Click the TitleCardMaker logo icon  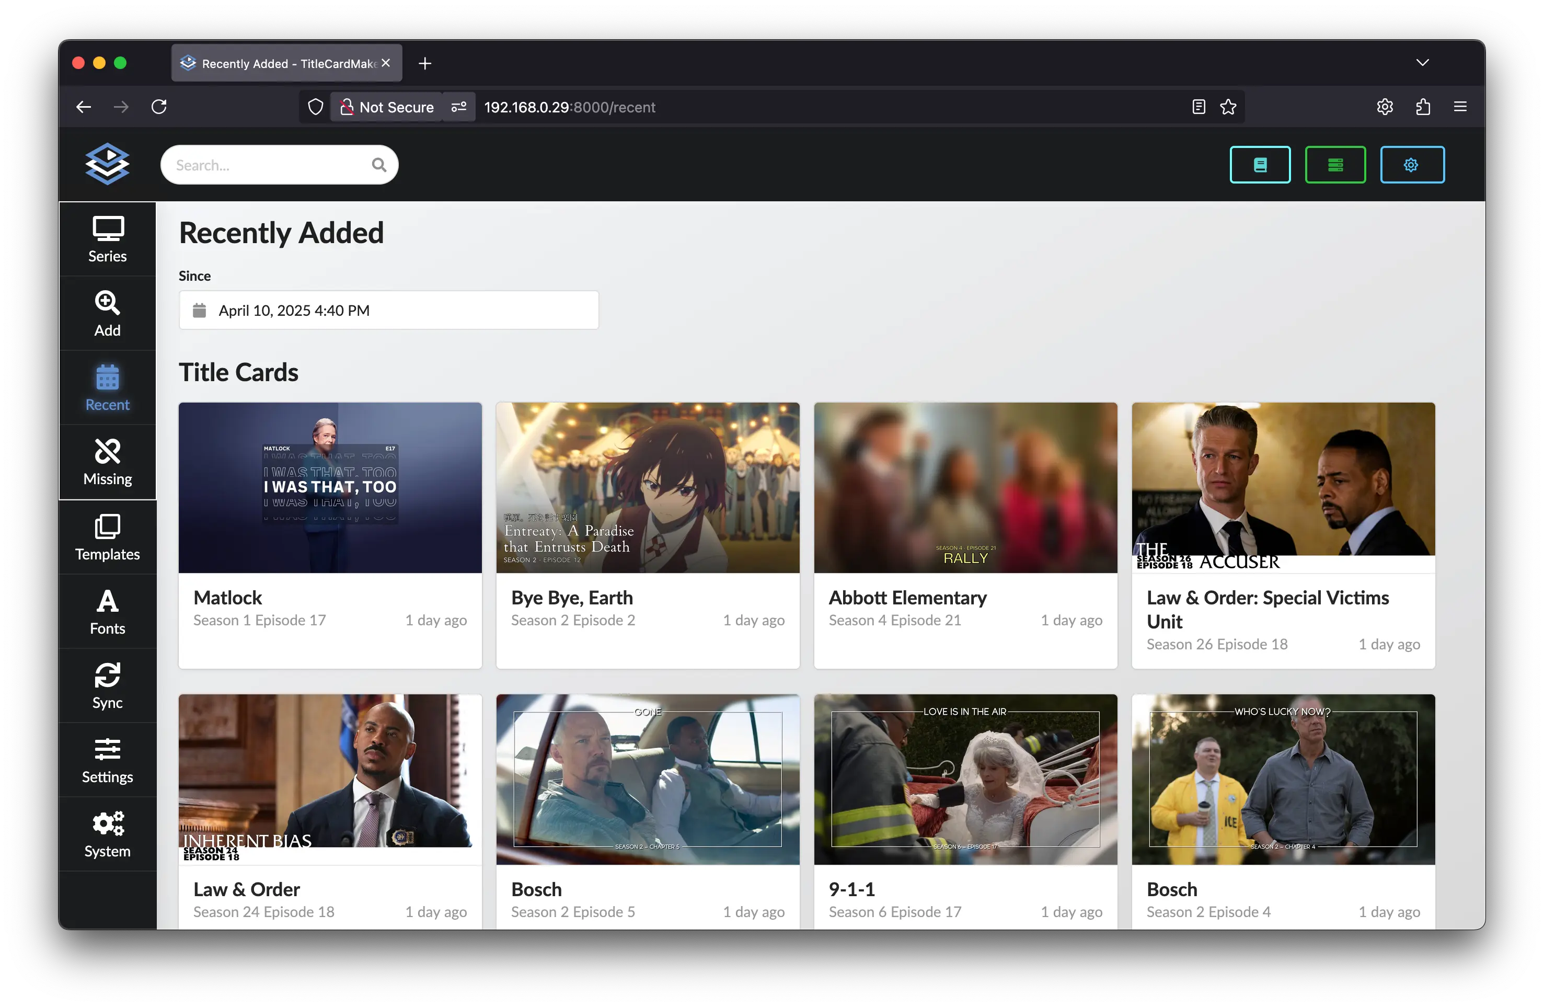coord(108,164)
